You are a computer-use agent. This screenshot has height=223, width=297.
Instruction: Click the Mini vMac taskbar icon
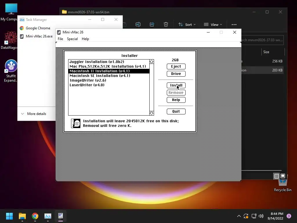(x=61, y=216)
